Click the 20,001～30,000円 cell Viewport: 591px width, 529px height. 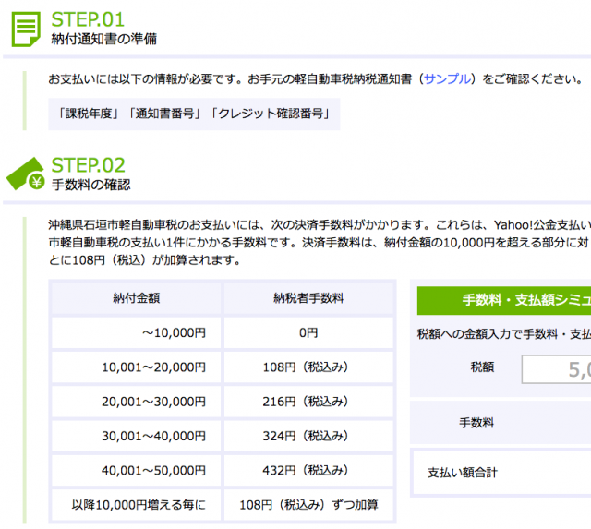(136, 402)
